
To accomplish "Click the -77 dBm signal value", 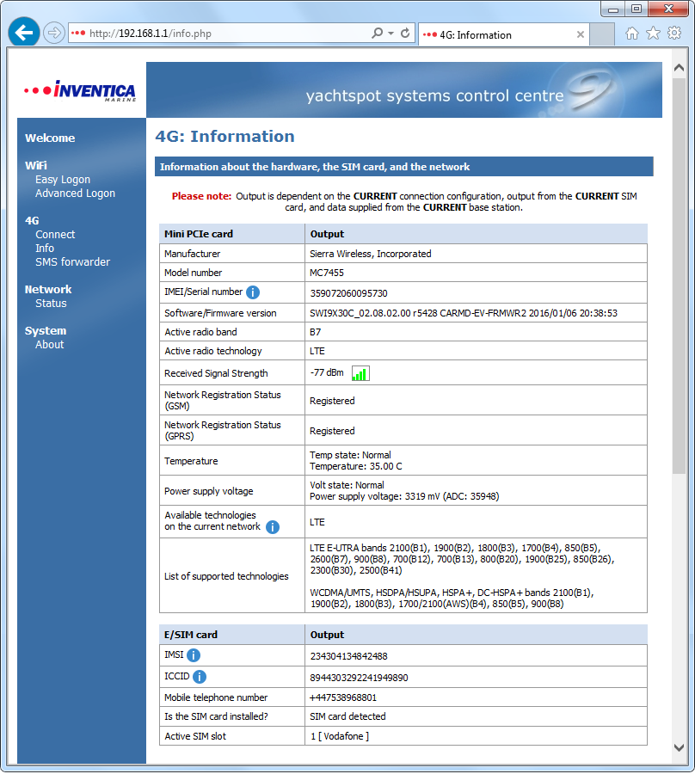I will point(327,372).
